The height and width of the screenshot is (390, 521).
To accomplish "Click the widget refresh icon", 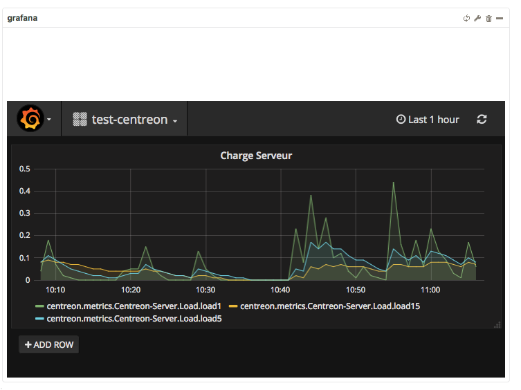I will [x=466, y=19].
